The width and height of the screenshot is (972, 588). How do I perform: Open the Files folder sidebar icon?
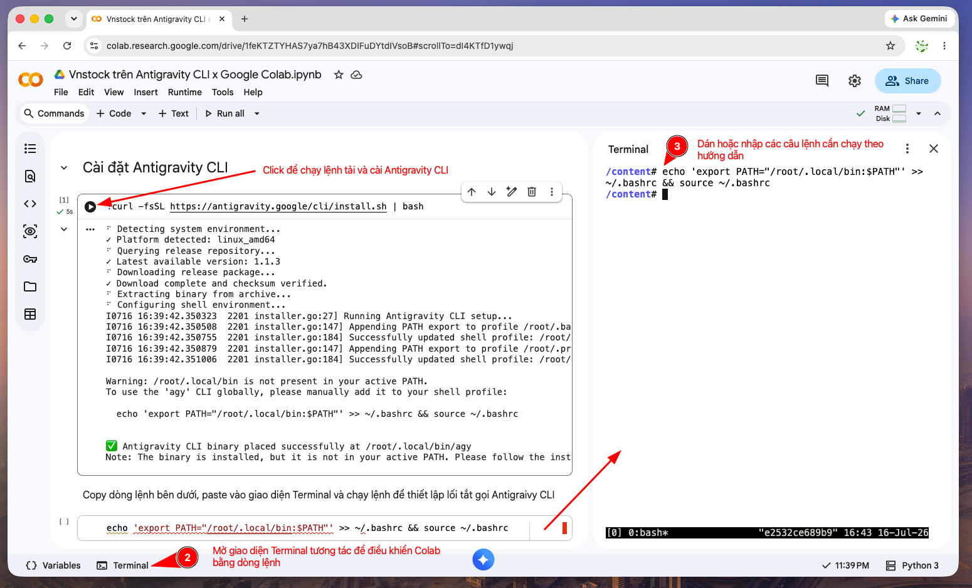click(30, 286)
